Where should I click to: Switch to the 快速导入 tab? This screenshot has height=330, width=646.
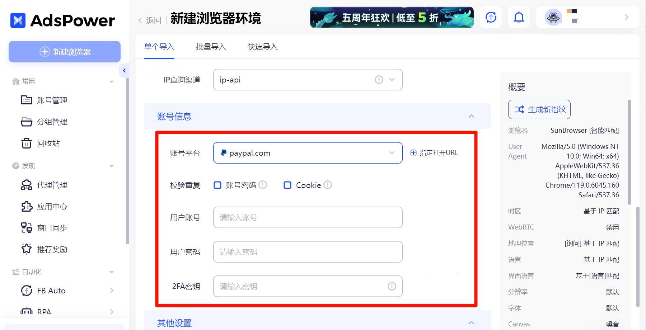[262, 47]
